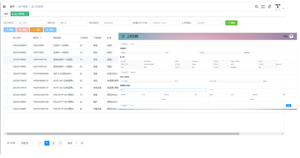
Task: Click the green 搜索 button
Action: (231, 23)
